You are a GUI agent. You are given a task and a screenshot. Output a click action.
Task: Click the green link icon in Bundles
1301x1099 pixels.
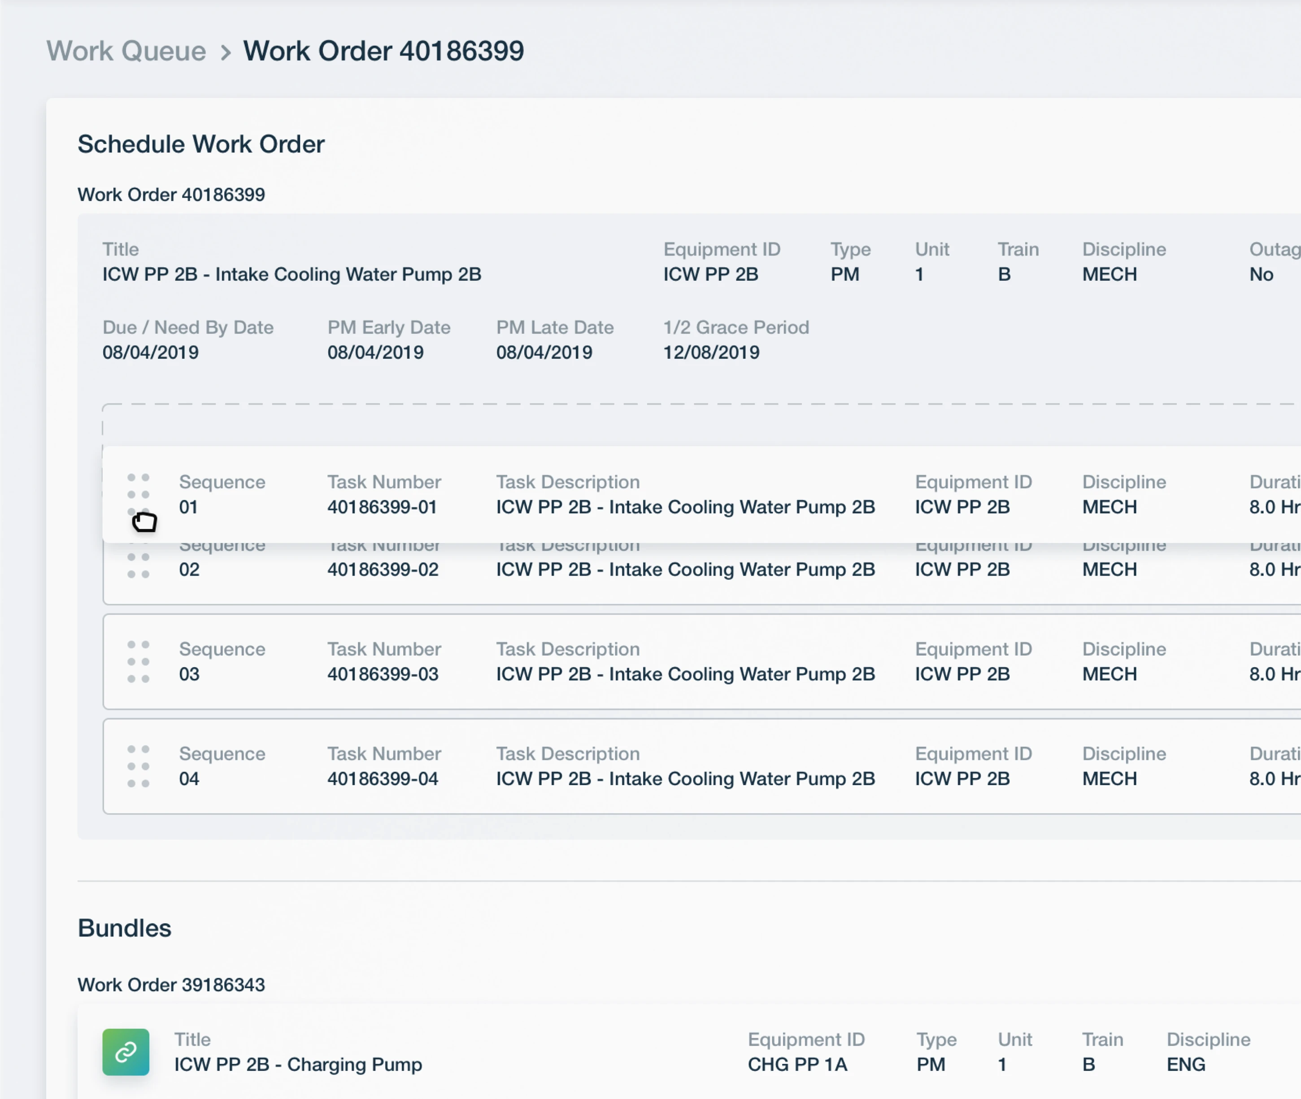point(126,1051)
